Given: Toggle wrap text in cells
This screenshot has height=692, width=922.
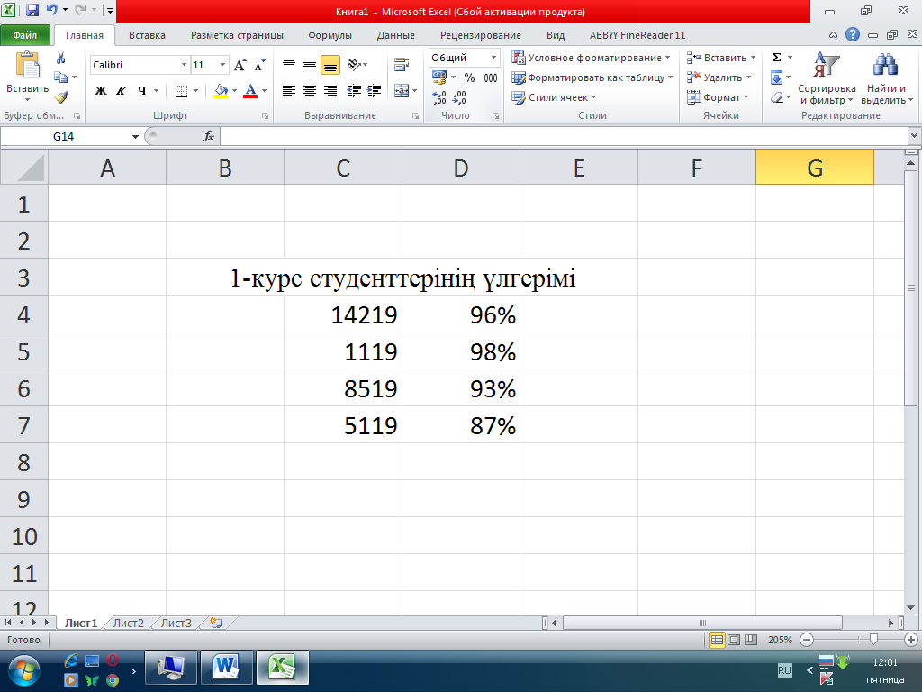Looking at the screenshot, I should click(402, 65).
